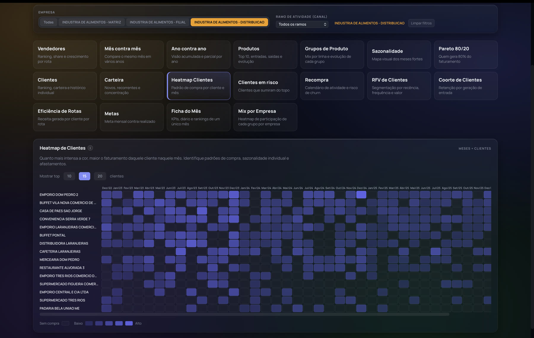This screenshot has height=338, width=534.
Task: Click the heatmap horizontal scrollbar
Action: click(x=244, y=314)
